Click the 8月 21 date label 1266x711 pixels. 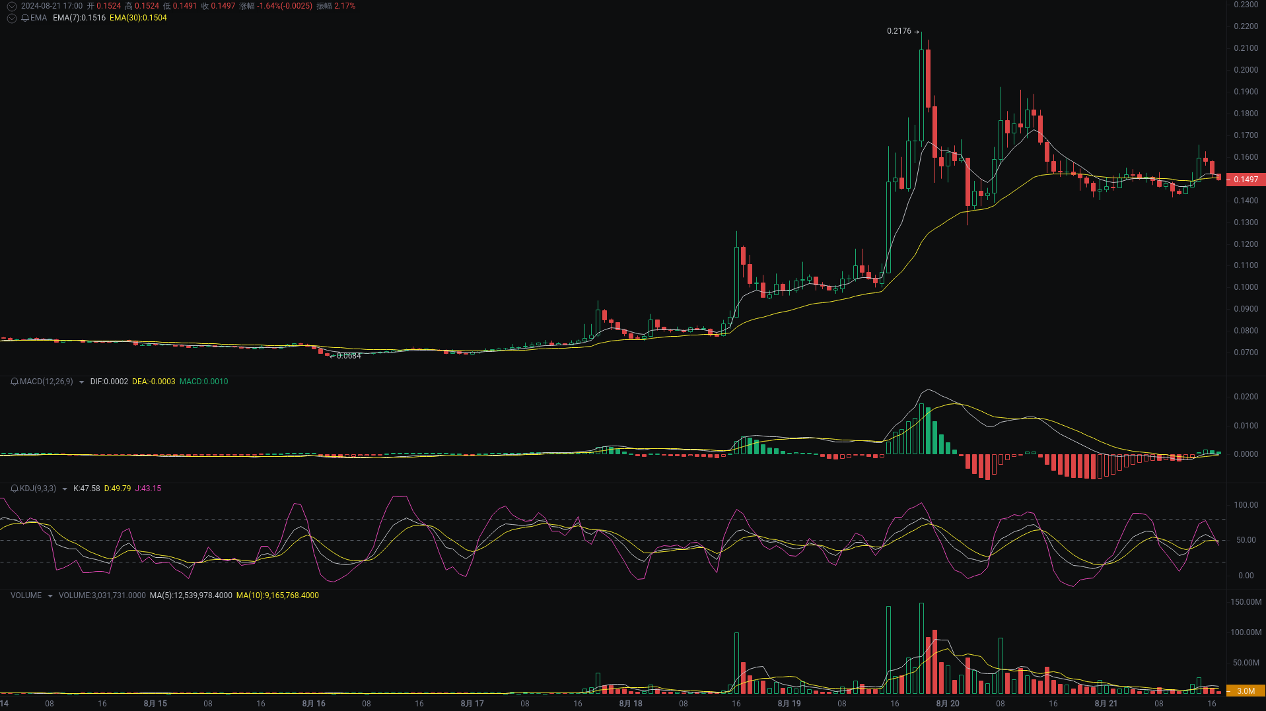(1106, 704)
